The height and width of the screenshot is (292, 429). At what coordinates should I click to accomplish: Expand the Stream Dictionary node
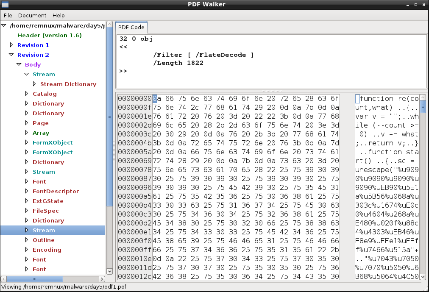(34, 84)
